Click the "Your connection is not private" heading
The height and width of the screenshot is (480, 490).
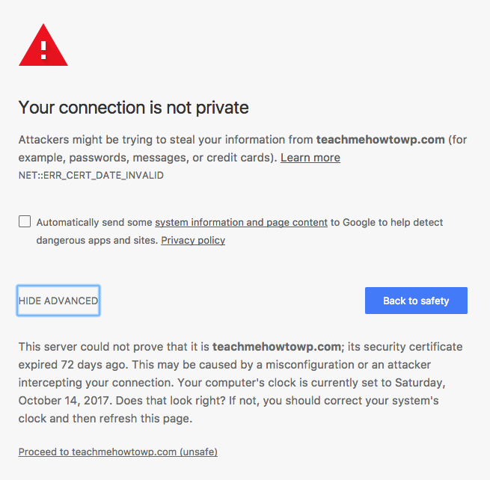133,108
